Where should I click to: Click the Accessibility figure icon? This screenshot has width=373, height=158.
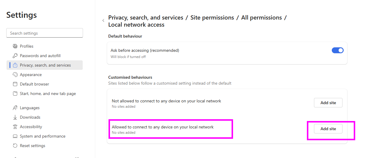click(x=15, y=127)
